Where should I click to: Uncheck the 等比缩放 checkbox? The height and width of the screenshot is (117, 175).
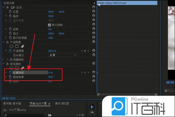(x=49, y=25)
